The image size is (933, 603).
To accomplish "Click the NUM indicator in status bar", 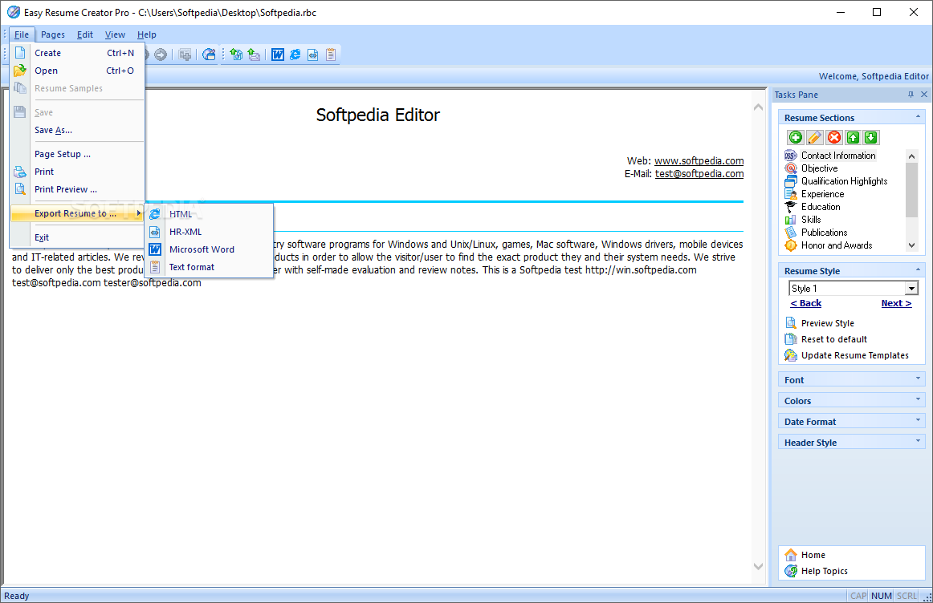I will 882,596.
